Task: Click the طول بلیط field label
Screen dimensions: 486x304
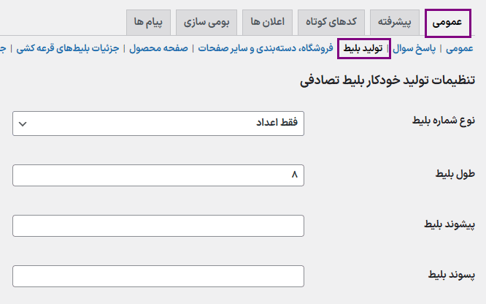Action: point(455,174)
